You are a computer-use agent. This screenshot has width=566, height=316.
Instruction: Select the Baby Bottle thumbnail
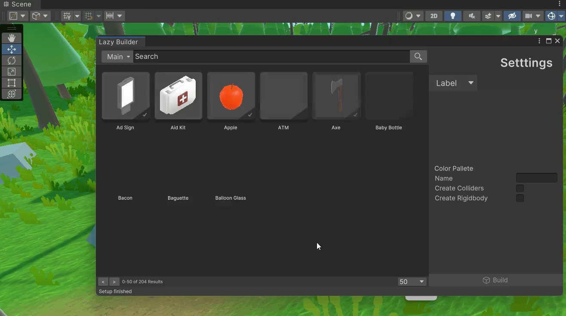point(389,96)
